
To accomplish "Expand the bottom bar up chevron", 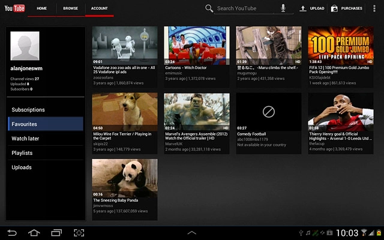I will point(192,232).
